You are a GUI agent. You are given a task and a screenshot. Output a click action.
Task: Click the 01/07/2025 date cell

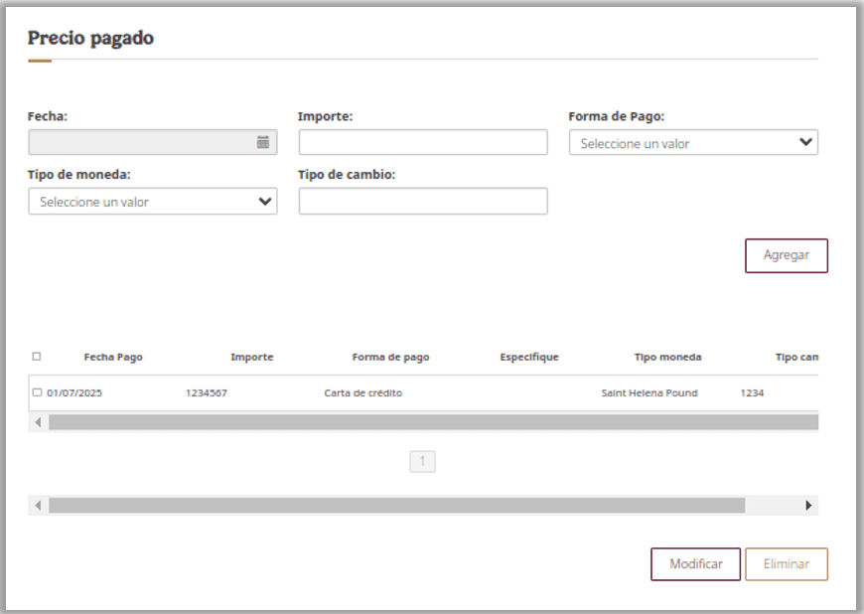[74, 393]
